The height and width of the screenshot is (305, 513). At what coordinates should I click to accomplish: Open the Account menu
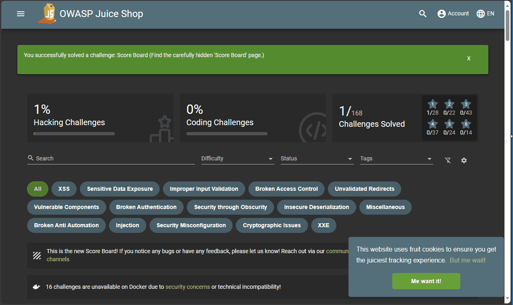pos(453,14)
